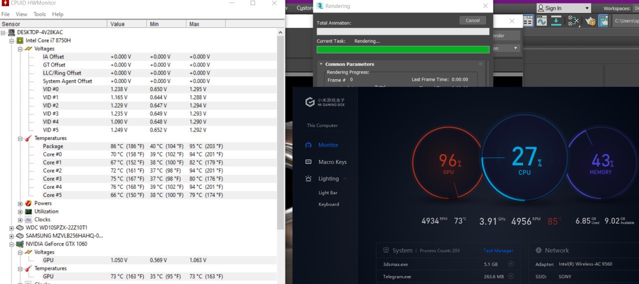Click the Sensor column header
The image size is (639, 284).
pos(53,24)
